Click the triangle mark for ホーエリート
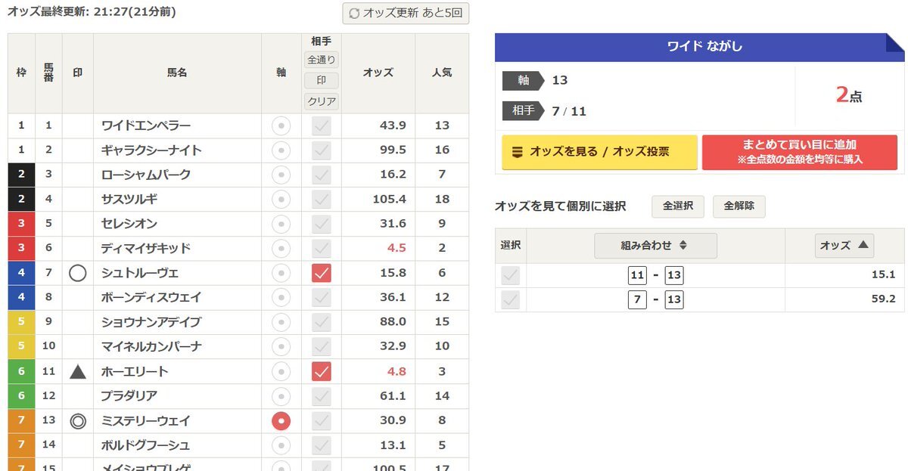Screen dimensions: 908x471 tap(78, 371)
